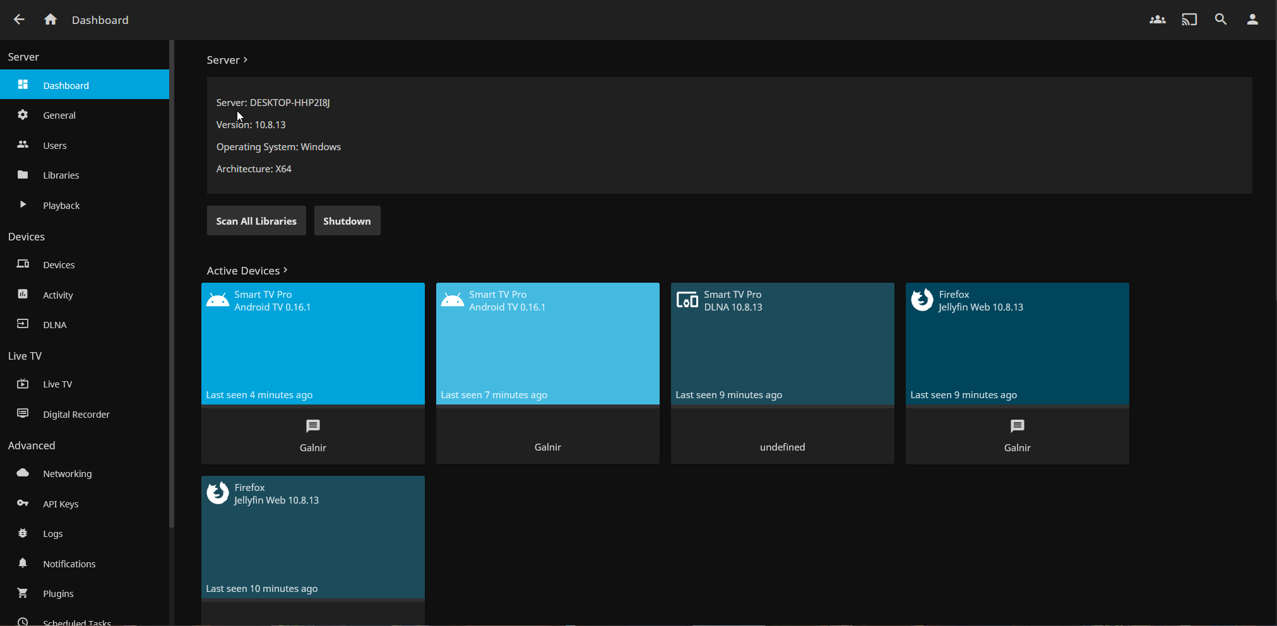
Task: Click the Cast to device icon
Action: coord(1189,20)
